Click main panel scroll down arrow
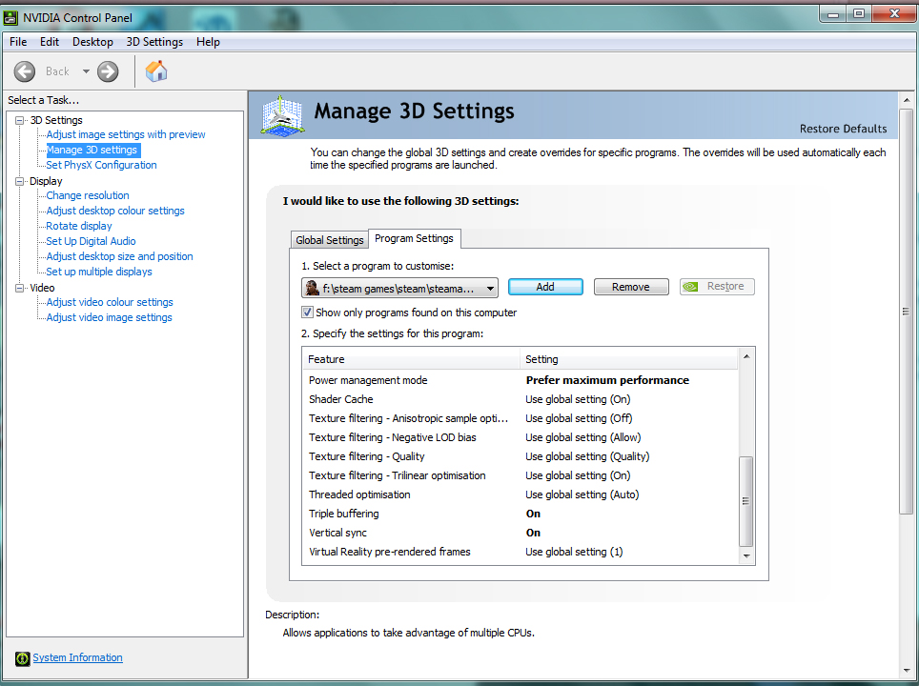Image resolution: width=919 pixels, height=686 pixels. point(906,670)
